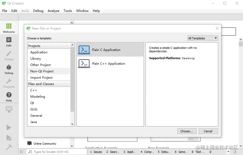
Task: Select Qt file category
Action: click(49, 103)
